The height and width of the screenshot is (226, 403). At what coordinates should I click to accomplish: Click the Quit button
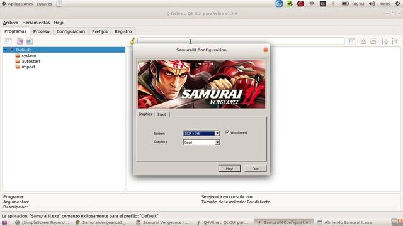256,168
